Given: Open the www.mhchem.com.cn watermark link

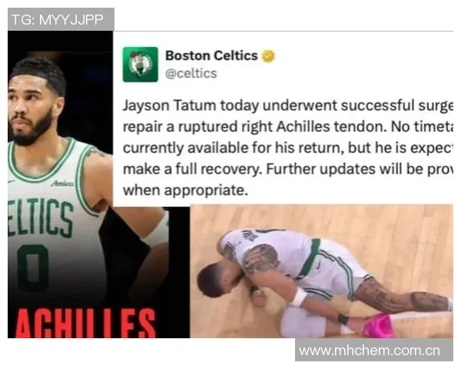Looking at the screenshot, I should 370,351.
